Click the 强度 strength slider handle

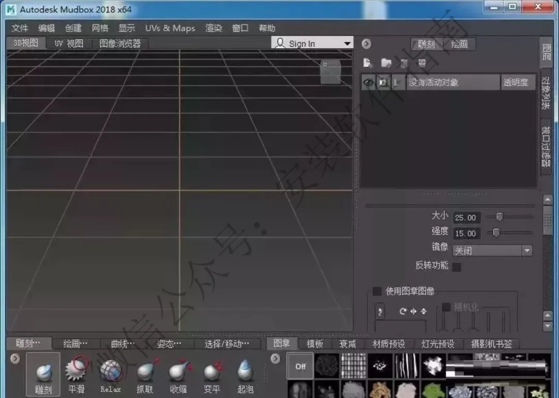tap(496, 232)
